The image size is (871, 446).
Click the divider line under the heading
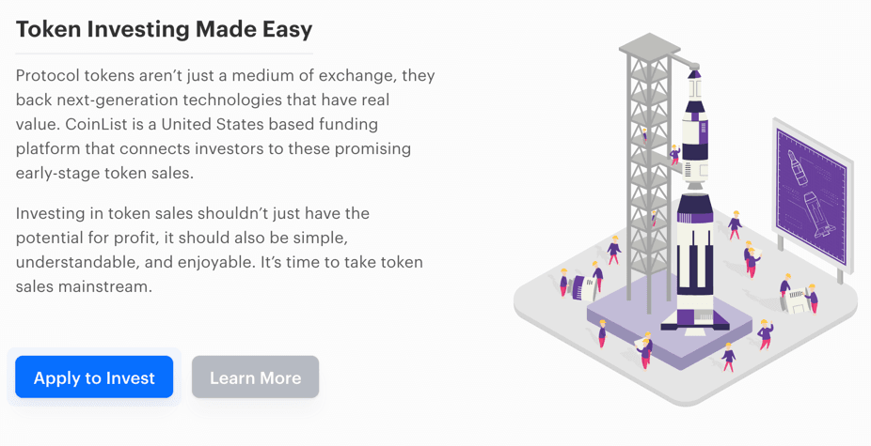(165, 54)
